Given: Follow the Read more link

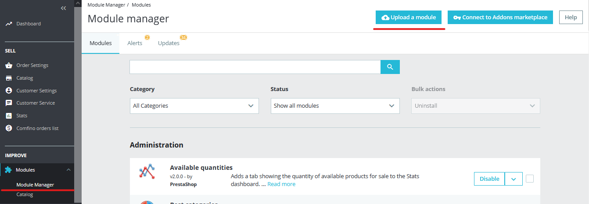Looking at the screenshot, I should click(x=281, y=184).
